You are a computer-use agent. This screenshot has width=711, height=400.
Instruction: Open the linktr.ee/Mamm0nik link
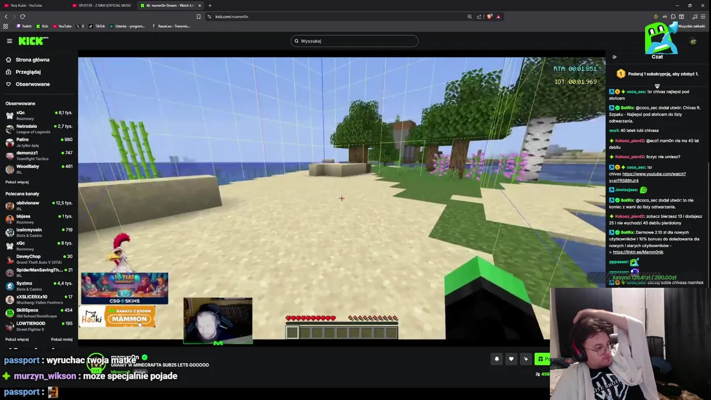[638, 252]
